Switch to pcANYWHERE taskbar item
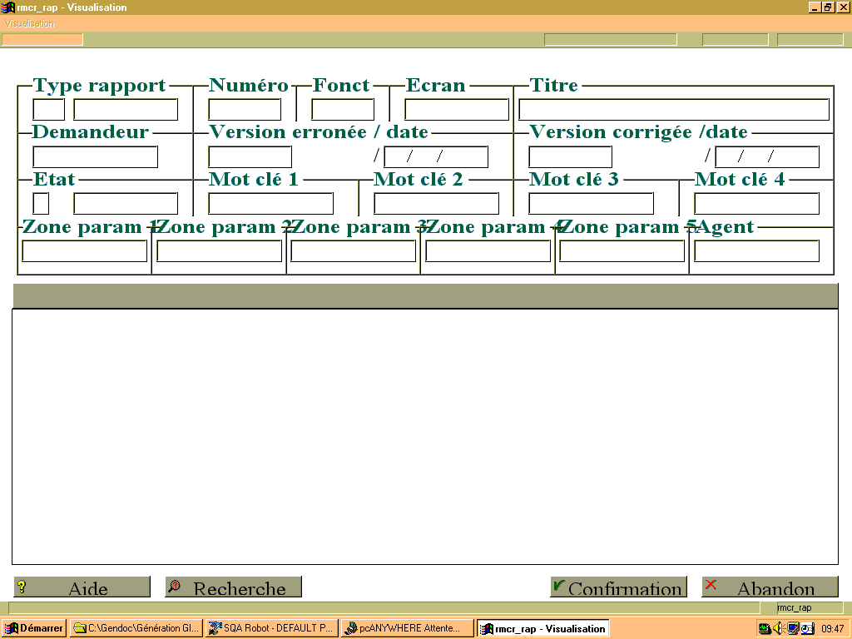 [408, 628]
